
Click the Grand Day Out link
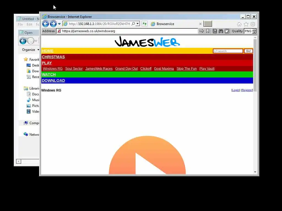tap(126, 68)
